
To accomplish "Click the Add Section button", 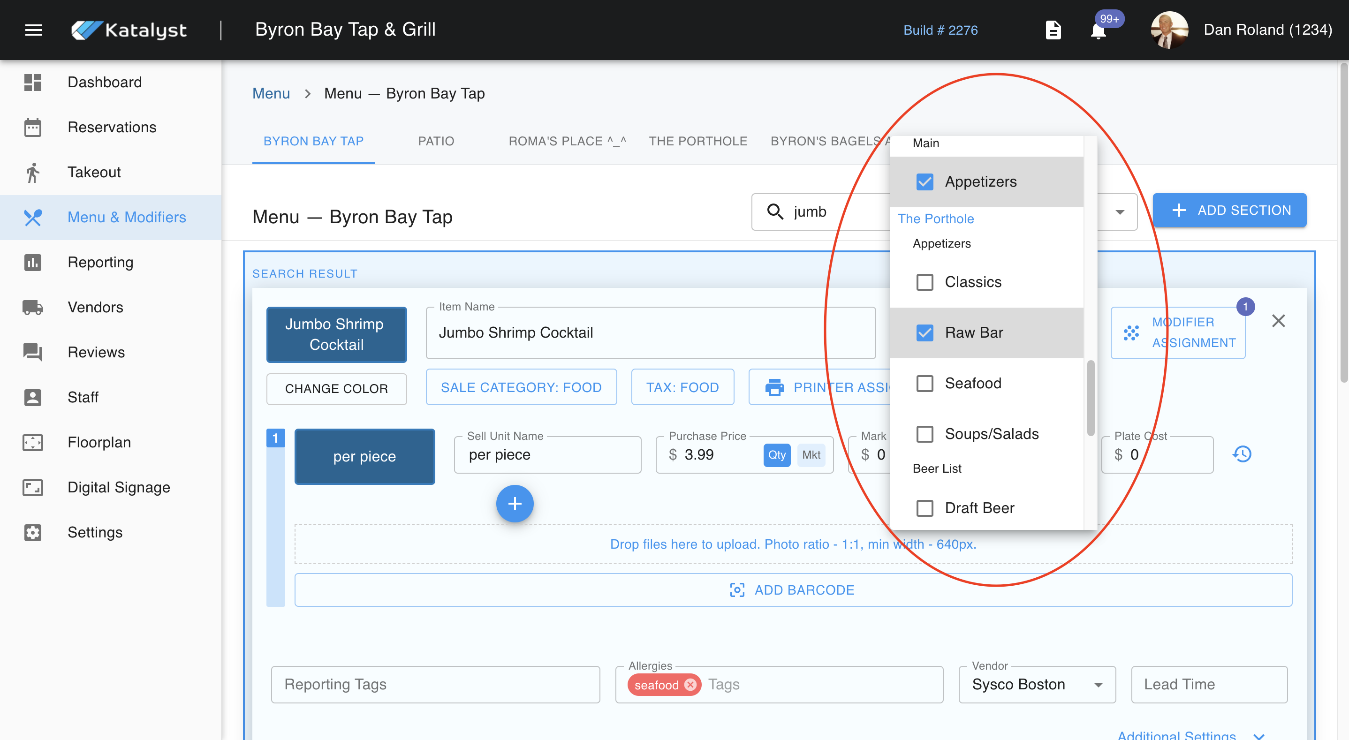I will pyautogui.click(x=1229, y=210).
